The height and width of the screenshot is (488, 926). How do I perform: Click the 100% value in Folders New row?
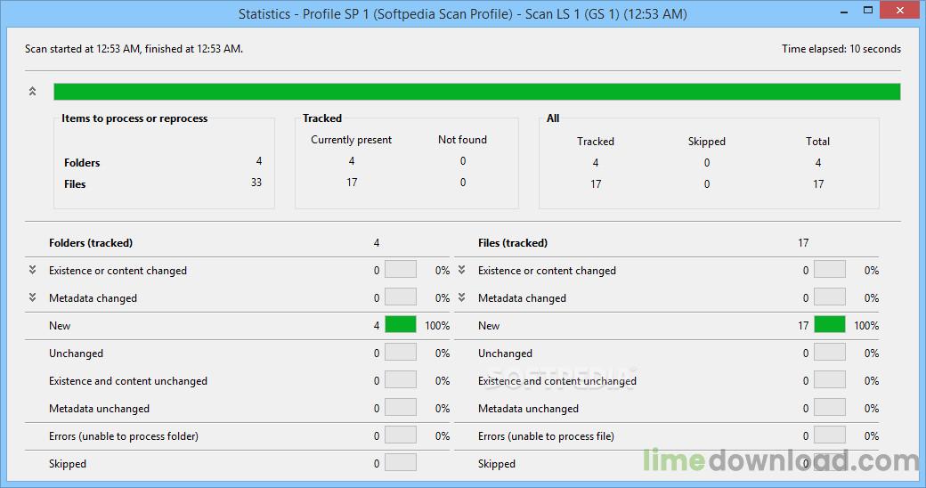pos(437,326)
